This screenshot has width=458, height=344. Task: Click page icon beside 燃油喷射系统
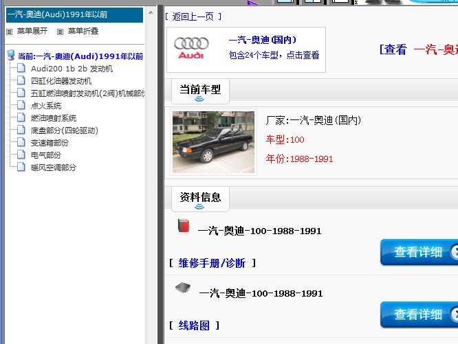click(x=21, y=117)
